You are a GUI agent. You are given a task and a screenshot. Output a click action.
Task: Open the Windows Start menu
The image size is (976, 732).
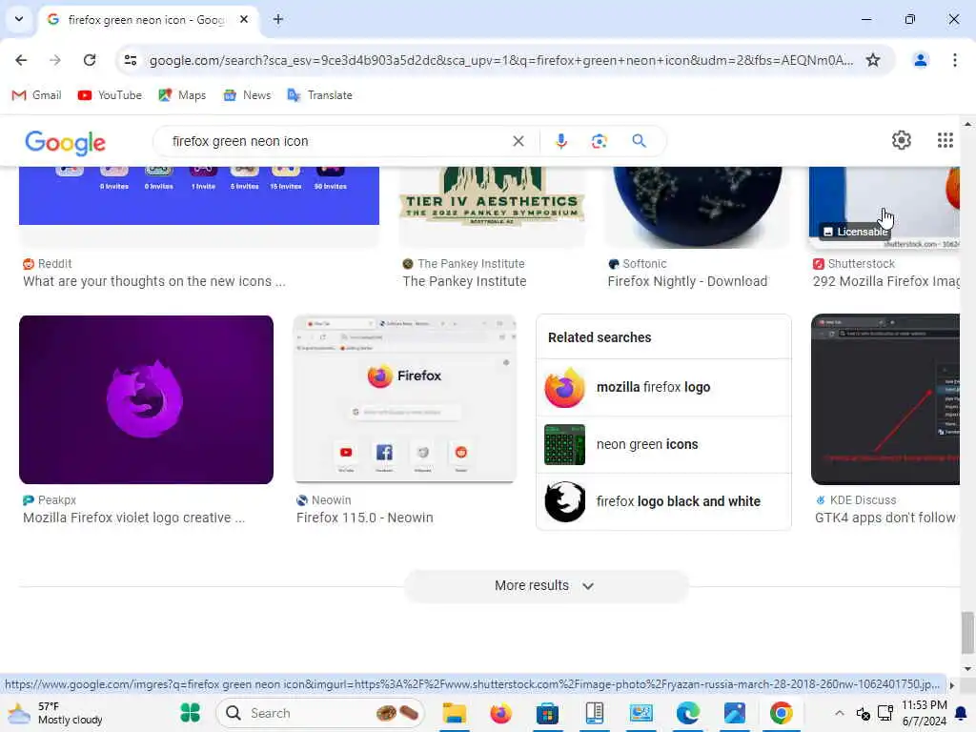click(191, 713)
